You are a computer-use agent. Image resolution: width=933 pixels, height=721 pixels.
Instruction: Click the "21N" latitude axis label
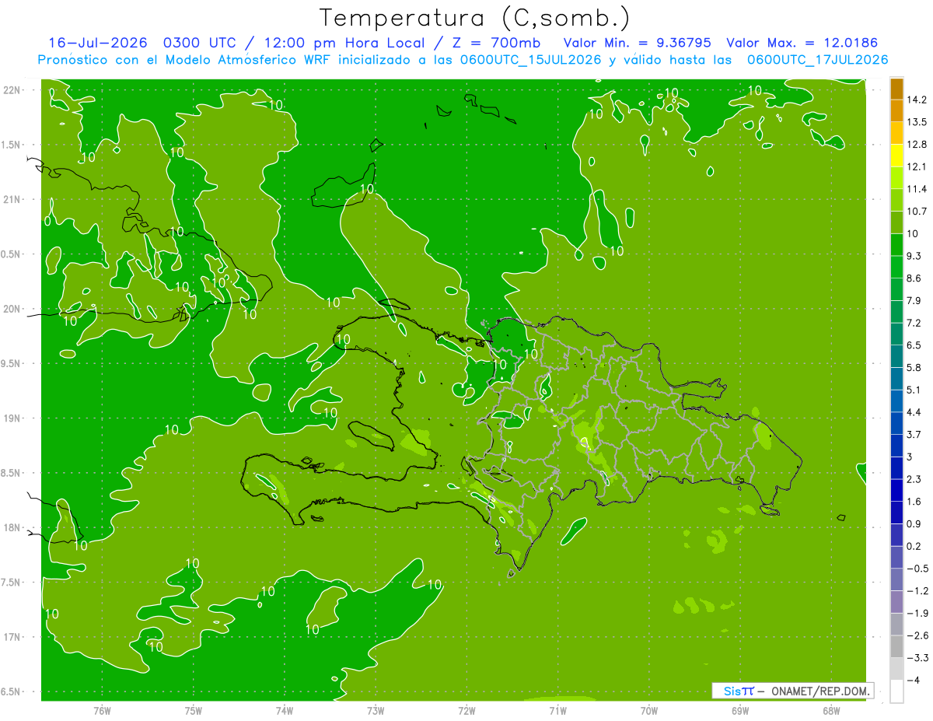pyautogui.click(x=11, y=199)
